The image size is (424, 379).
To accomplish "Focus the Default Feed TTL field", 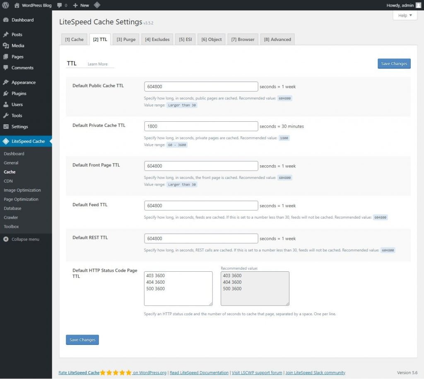I will (x=201, y=205).
